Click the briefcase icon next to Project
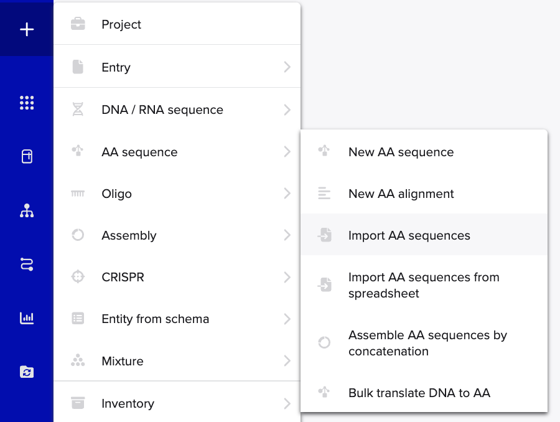The height and width of the screenshot is (422, 560). pos(78,24)
